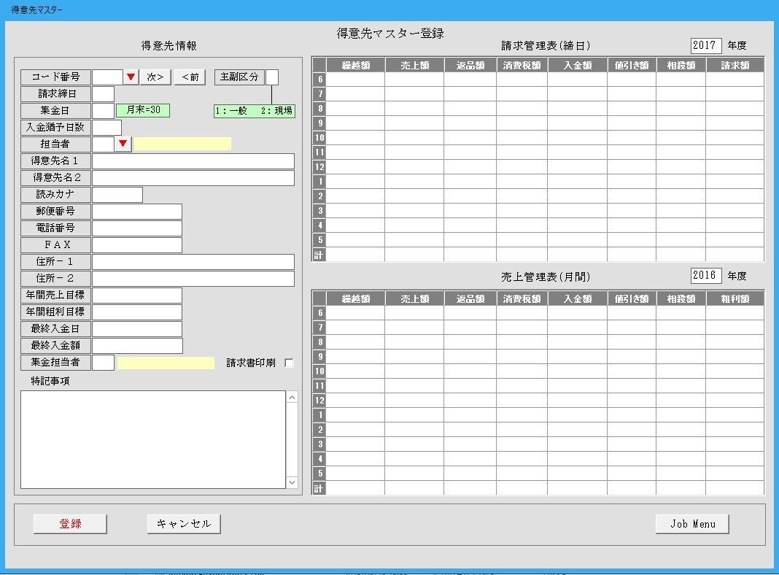Click 売上管理表 売上額 column header
The height and width of the screenshot is (575, 779).
[x=414, y=298]
